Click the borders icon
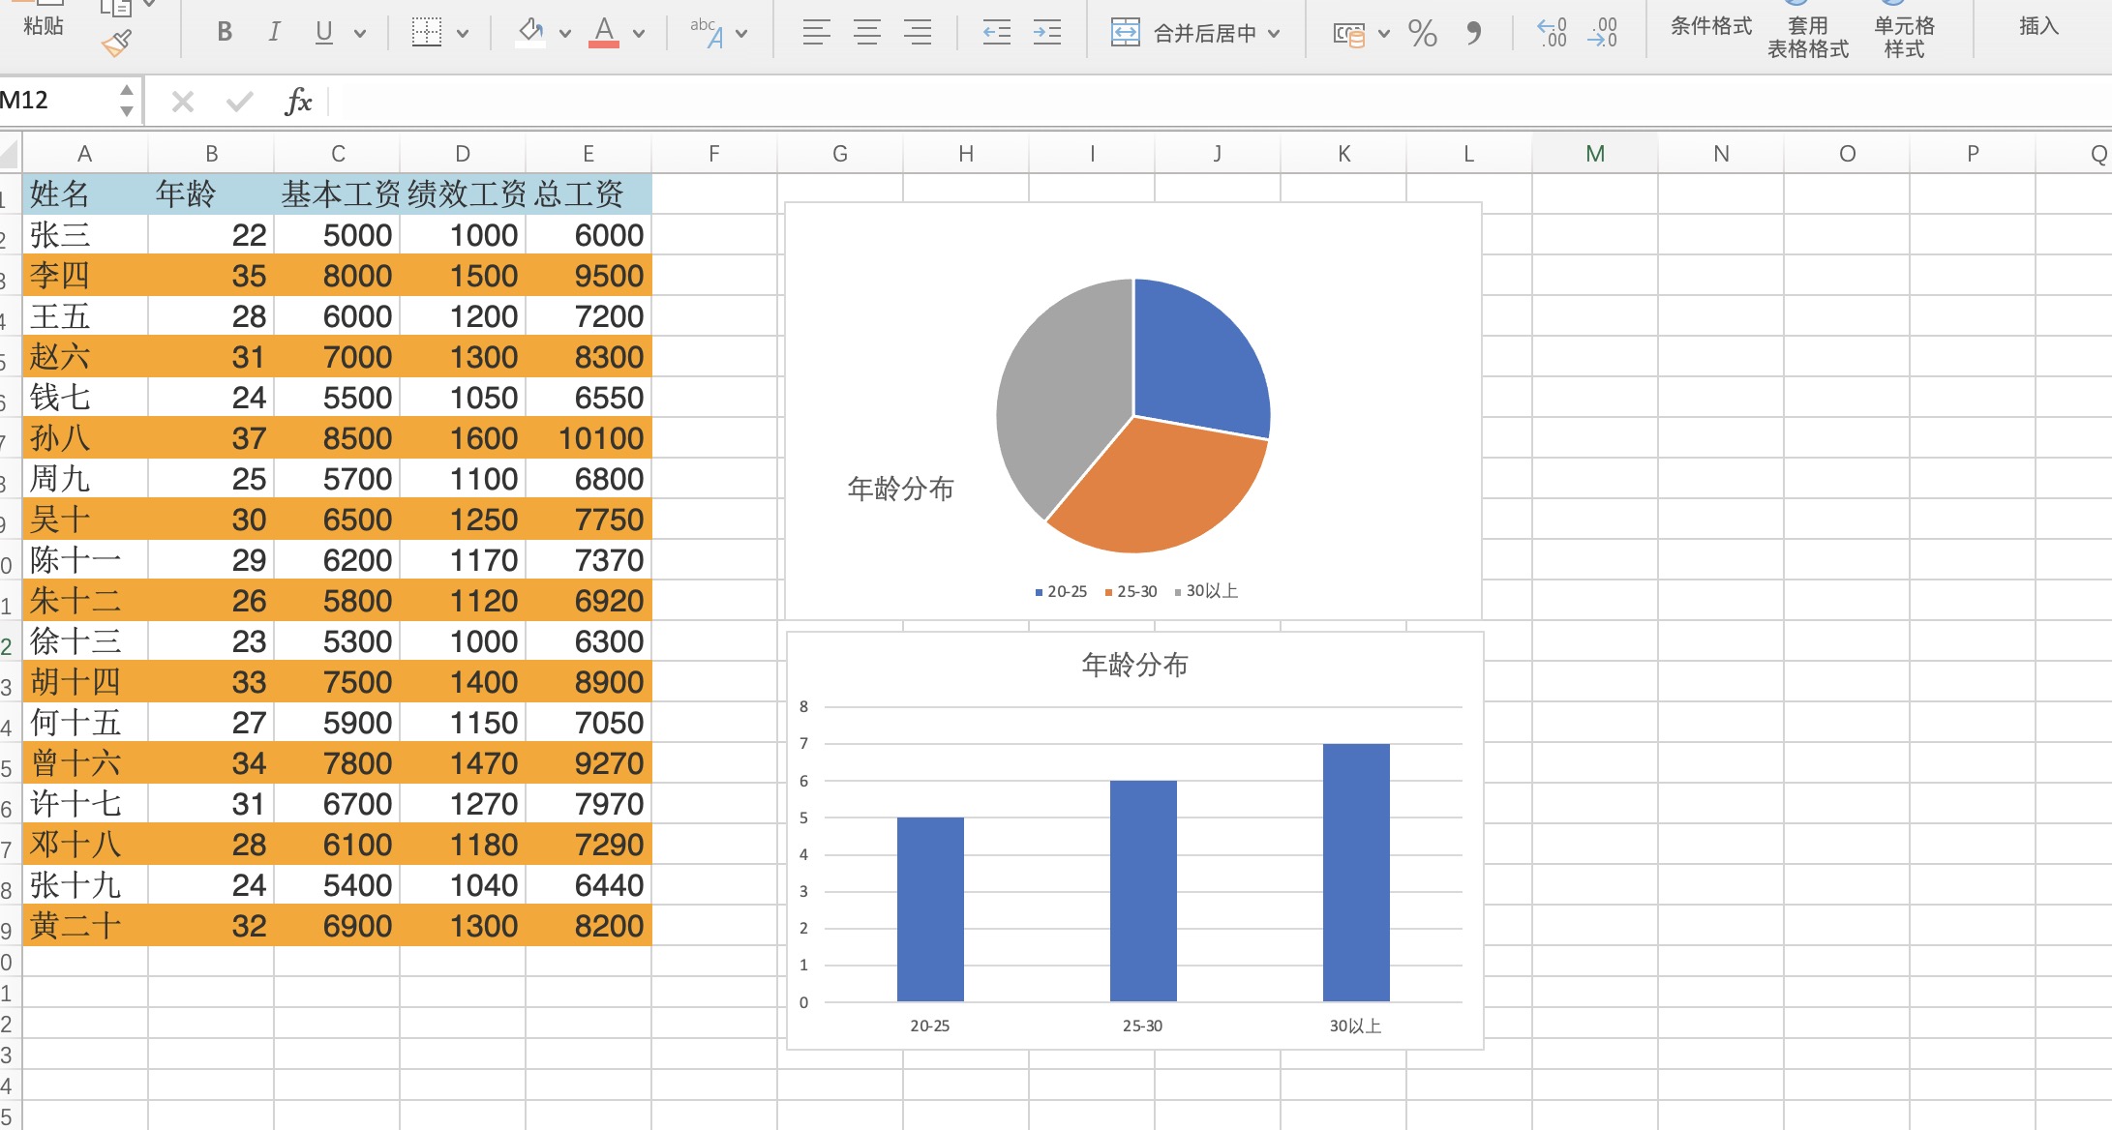The height and width of the screenshot is (1130, 2112). 427,32
